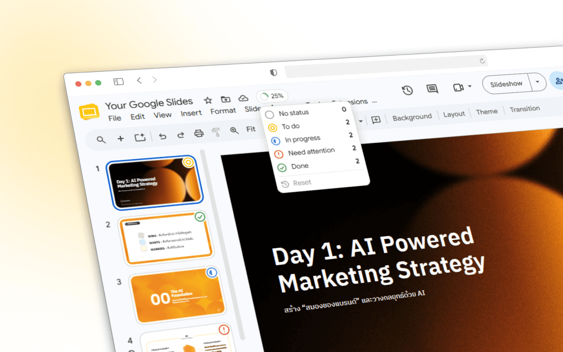The height and width of the screenshot is (352, 563).
Task: Click the Google Slides logo icon
Action: [89, 111]
